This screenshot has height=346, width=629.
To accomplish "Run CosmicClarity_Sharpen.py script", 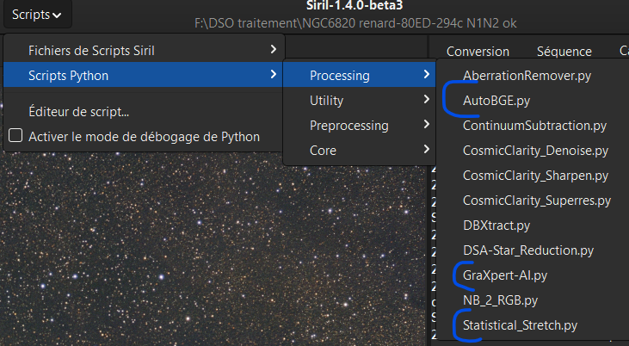I will (535, 176).
